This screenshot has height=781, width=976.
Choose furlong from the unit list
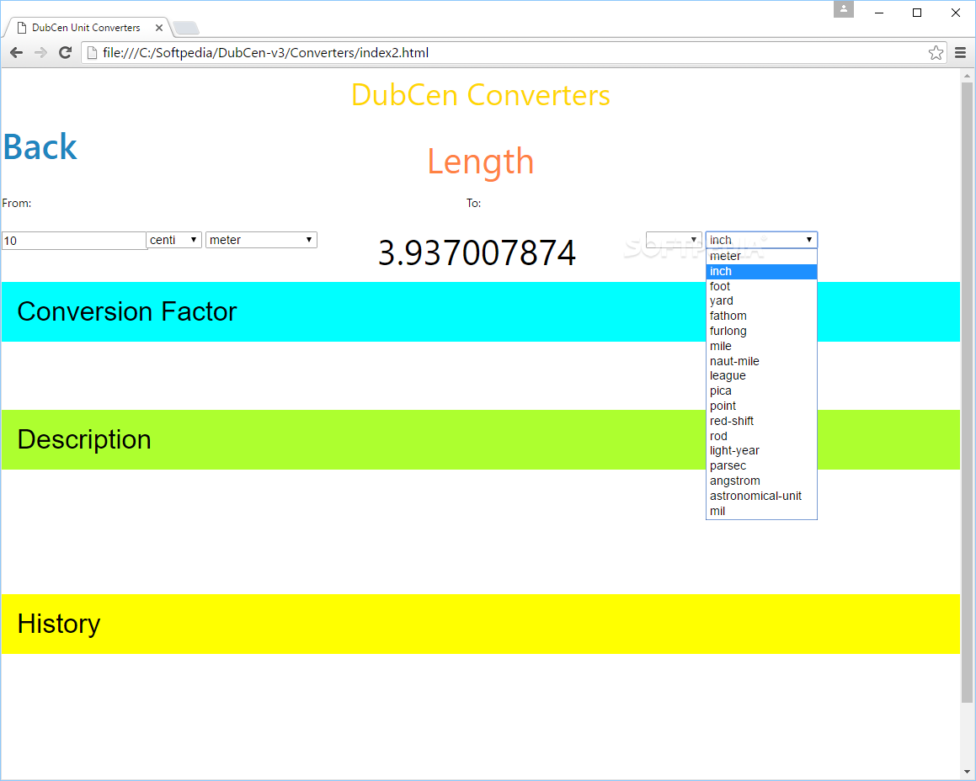[x=761, y=331]
